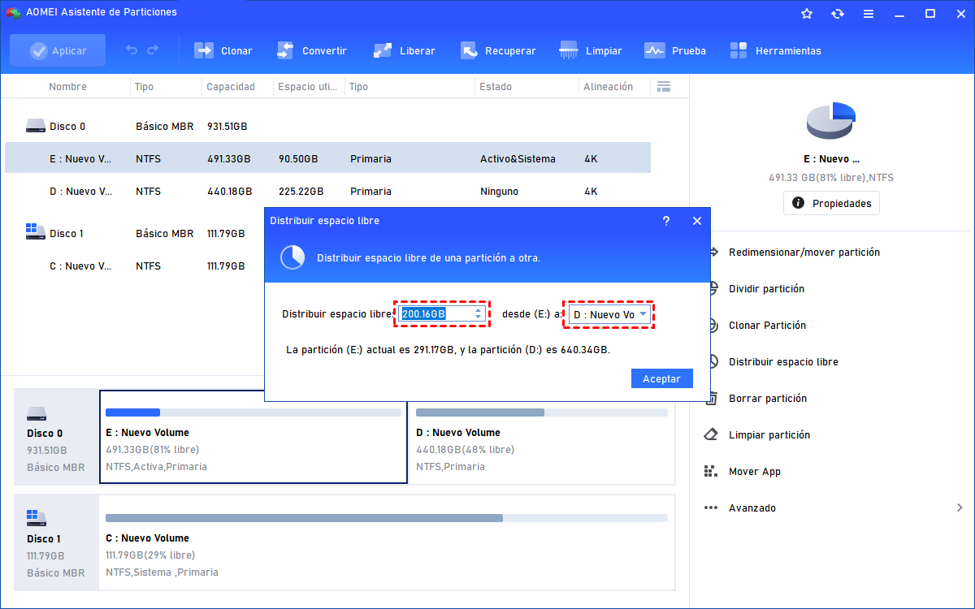This screenshot has width=975, height=609.
Task: Click the Liberar toolbar icon
Action: click(x=405, y=50)
